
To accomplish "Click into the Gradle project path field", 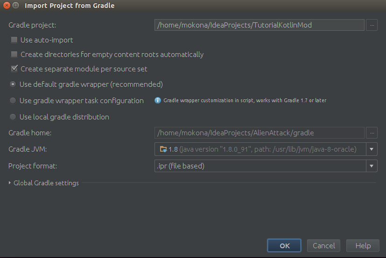I will coord(260,25).
